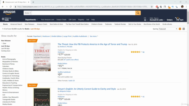Open the Account & Lists dropdown
189x106 pixels.
157,19
